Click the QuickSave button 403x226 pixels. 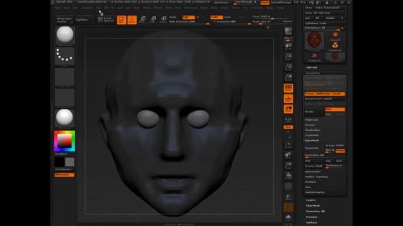(x=221, y=3)
